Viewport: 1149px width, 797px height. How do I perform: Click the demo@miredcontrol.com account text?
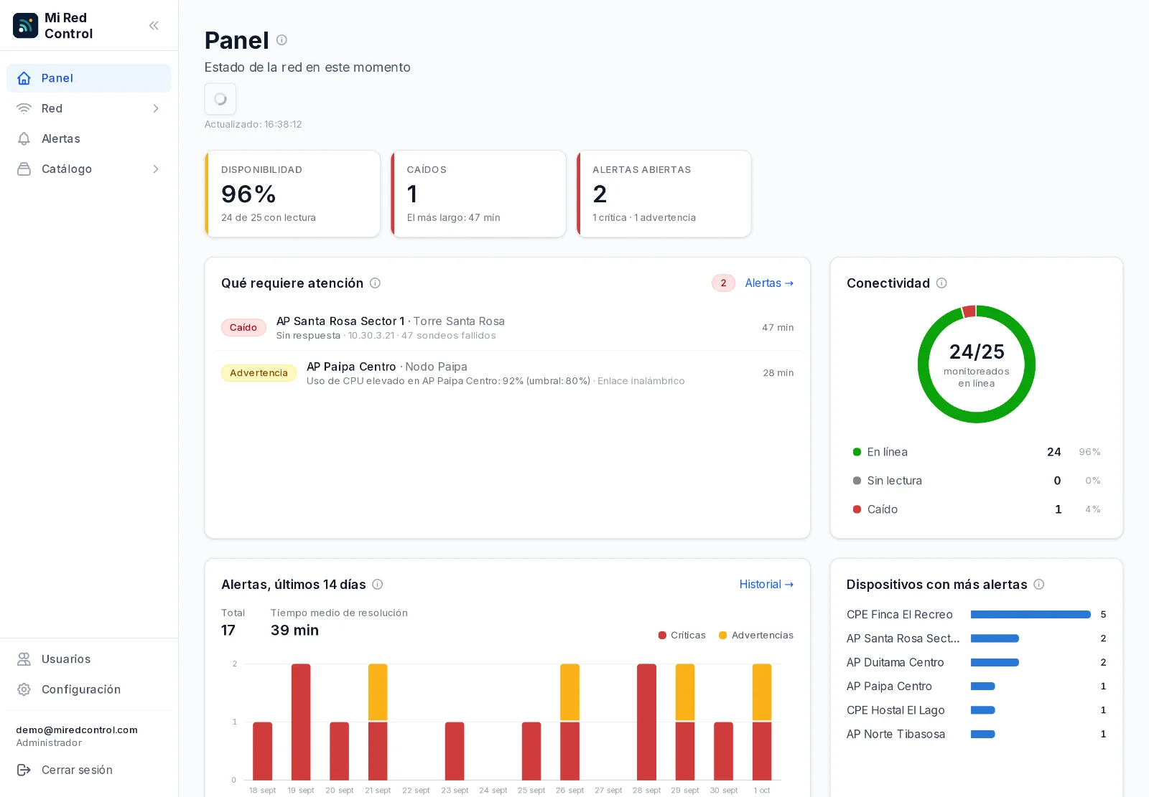77,730
